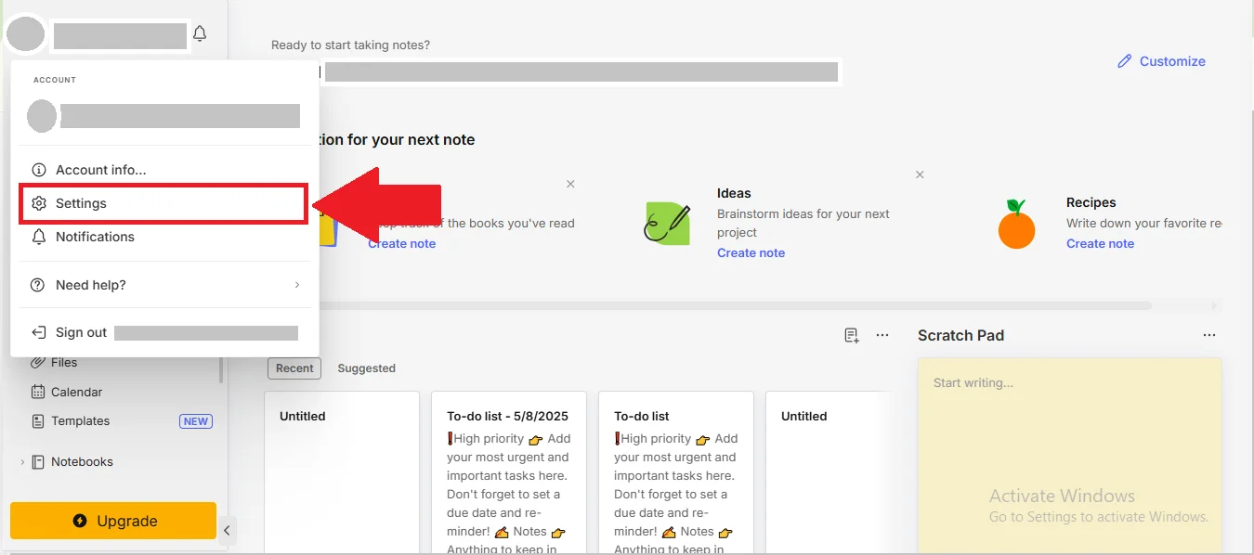This screenshot has height=555, width=1254.
Task: Click the chevron beside Need help?
Action: tap(297, 285)
